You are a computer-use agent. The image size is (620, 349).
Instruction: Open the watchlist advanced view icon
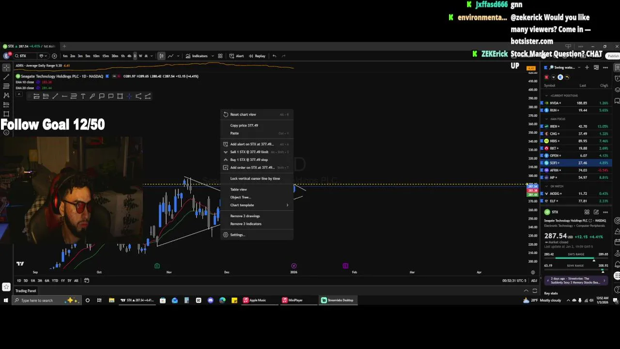[596, 67]
